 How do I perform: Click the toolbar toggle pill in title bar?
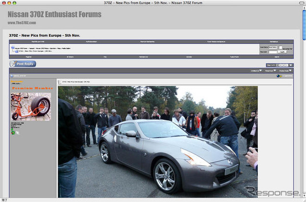302,3
